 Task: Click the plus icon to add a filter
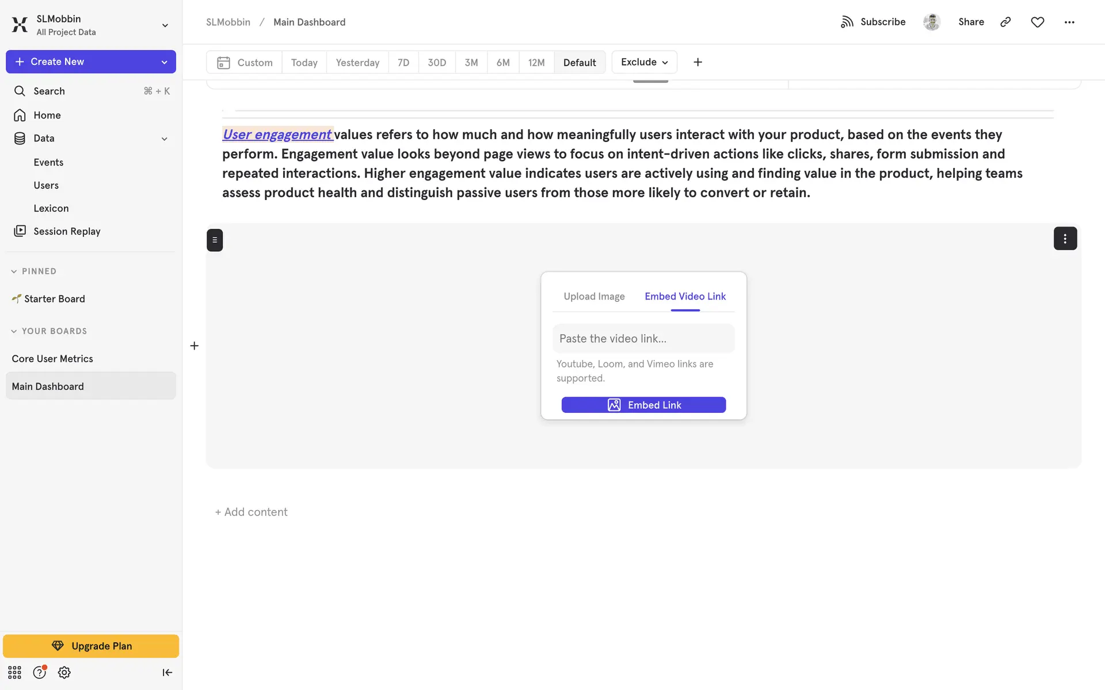click(x=698, y=62)
